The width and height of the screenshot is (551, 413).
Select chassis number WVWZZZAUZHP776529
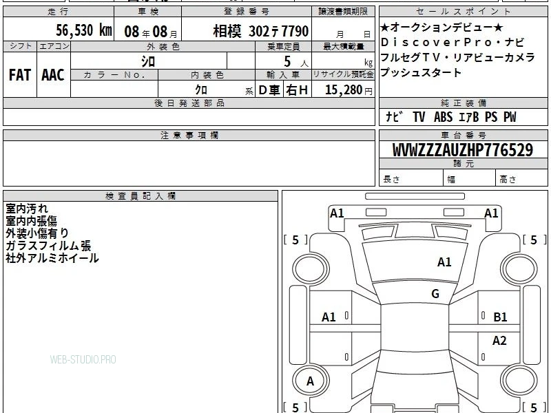[463, 150]
